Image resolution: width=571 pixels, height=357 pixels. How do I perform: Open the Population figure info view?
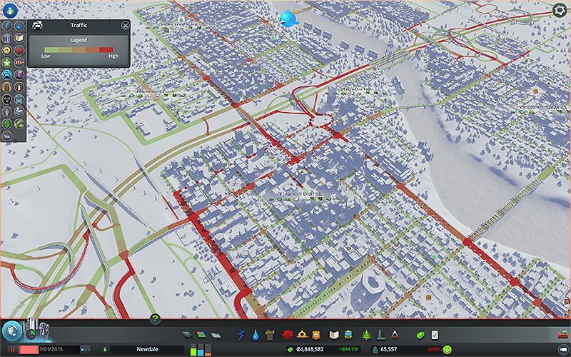(x=7, y=111)
